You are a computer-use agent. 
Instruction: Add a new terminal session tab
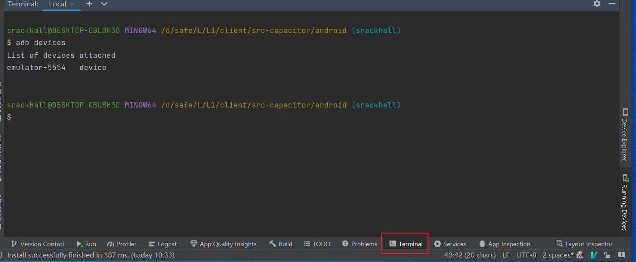89,4
